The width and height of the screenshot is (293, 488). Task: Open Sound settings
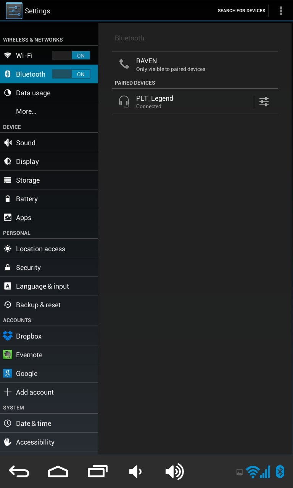pos(26,143)
